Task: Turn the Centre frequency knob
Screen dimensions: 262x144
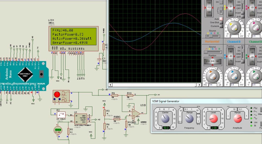Action: click(165, 118)
